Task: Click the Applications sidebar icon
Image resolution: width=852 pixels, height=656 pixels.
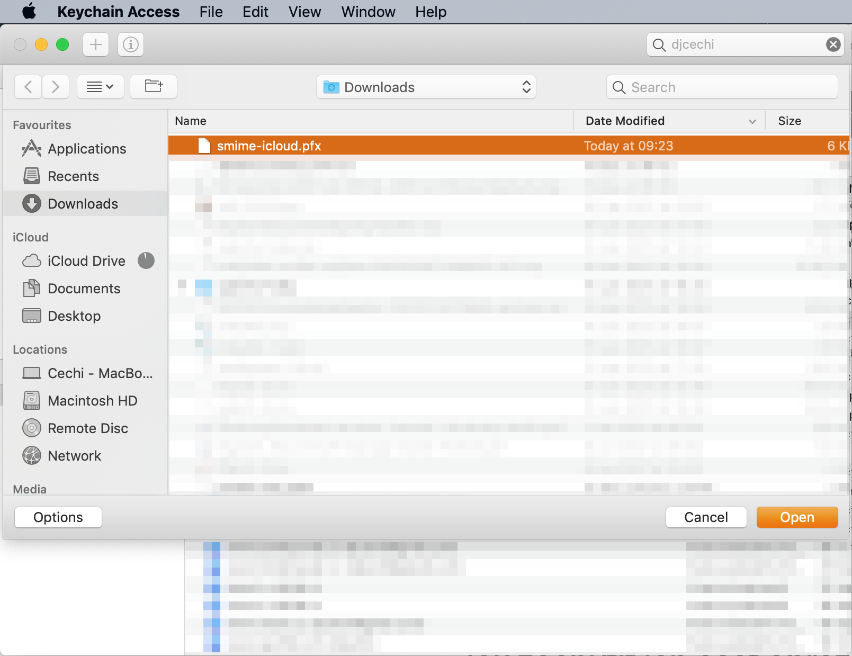Action: click(x=32, y=148)
